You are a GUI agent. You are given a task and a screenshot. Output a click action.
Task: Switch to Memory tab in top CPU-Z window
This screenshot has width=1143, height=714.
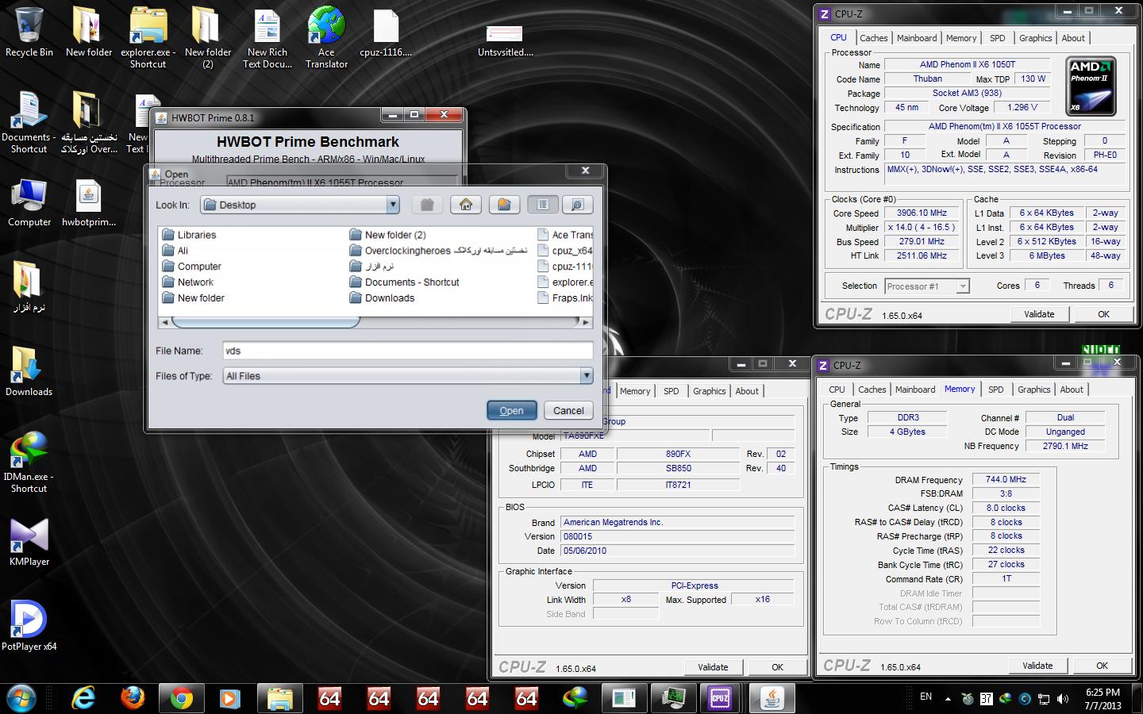961,38
